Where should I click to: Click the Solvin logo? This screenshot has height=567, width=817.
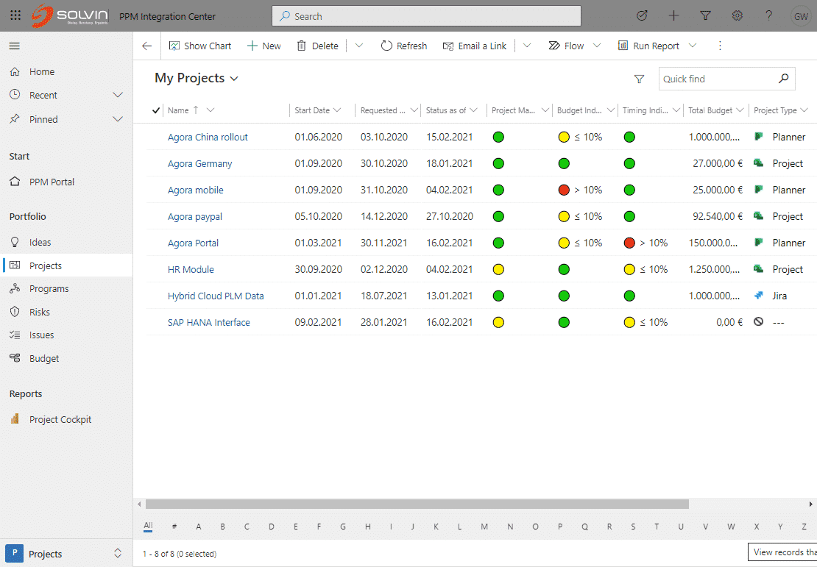click(x=70, y=15)
